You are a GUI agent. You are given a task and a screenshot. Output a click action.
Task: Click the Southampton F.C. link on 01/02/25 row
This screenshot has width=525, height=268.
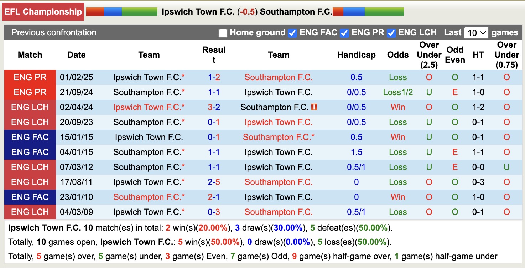click(x=279, y=77)
